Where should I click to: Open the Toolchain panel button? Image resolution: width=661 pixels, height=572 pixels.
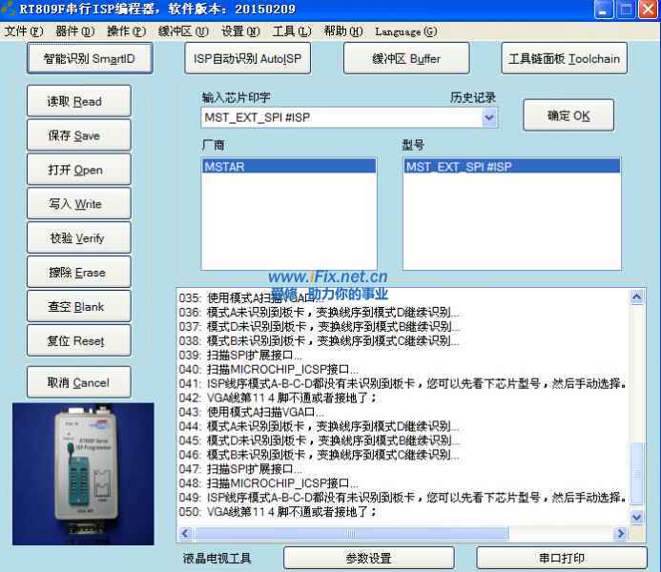[x=564, y=59]
